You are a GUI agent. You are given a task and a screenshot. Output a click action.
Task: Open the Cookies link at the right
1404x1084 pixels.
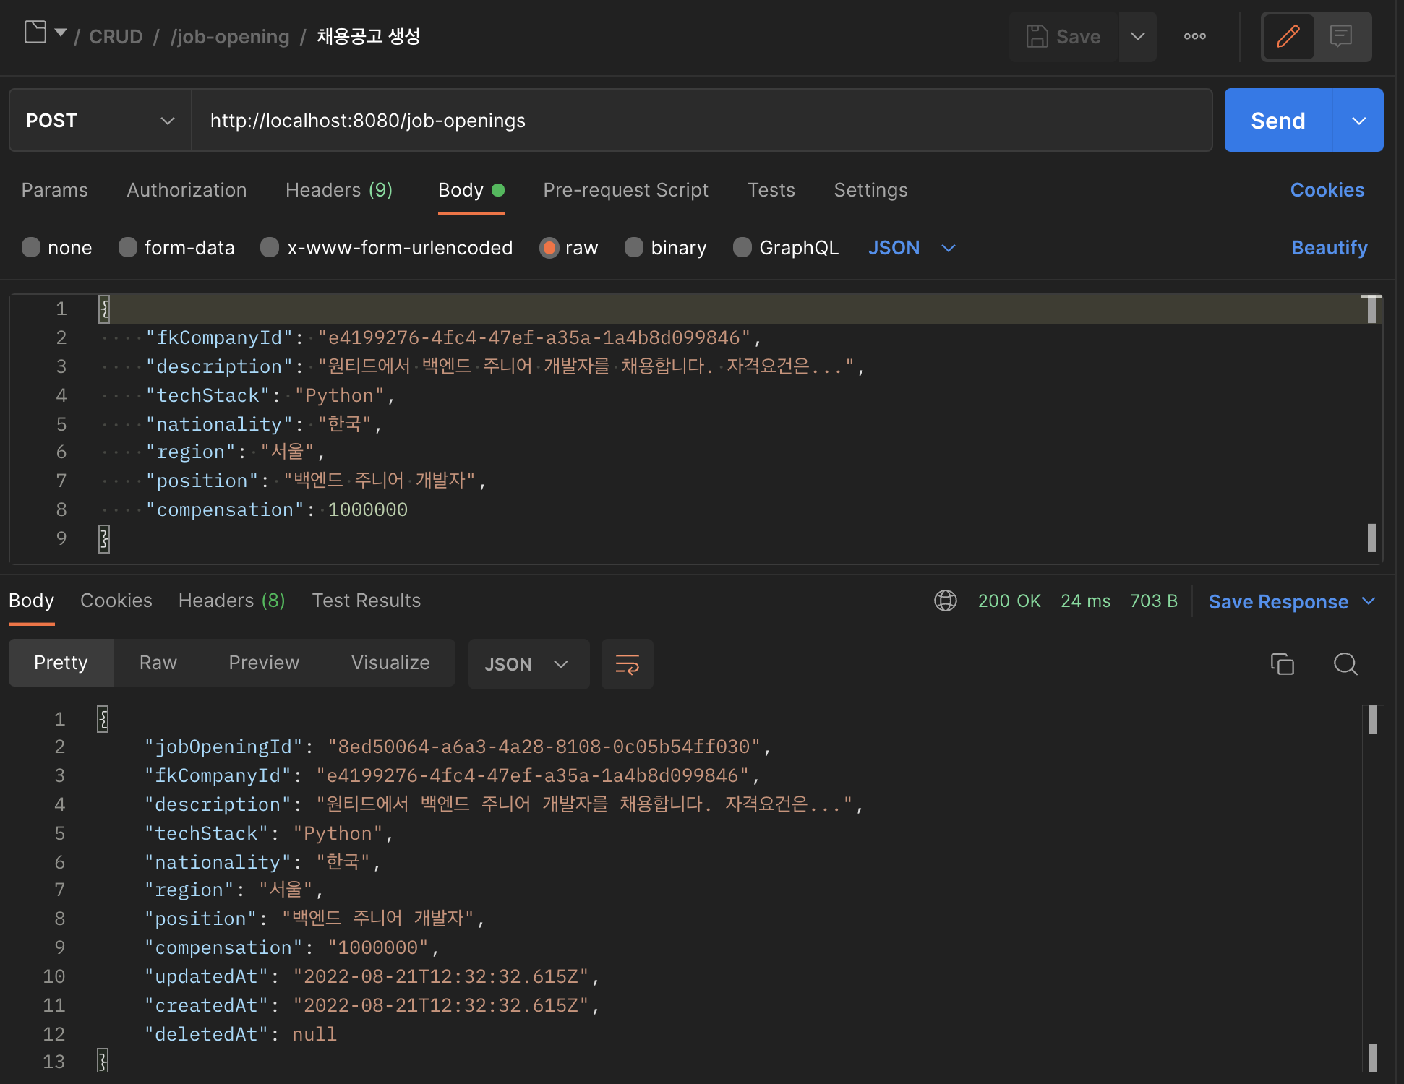coord(1327,190)
